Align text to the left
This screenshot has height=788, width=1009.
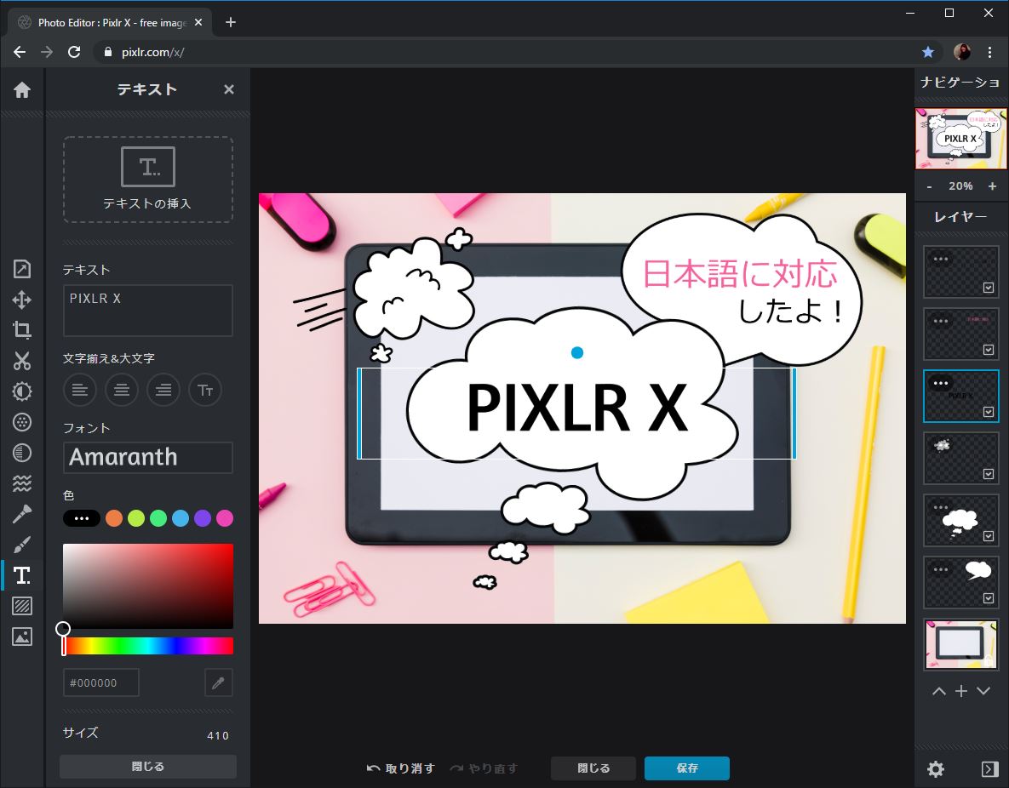pos(80,390)
